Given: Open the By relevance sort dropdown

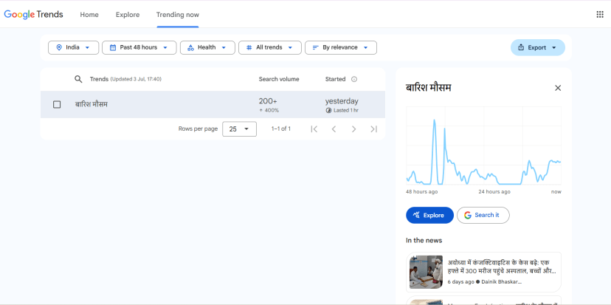Looking at the screenshot, I should click(x=341, y=47).
